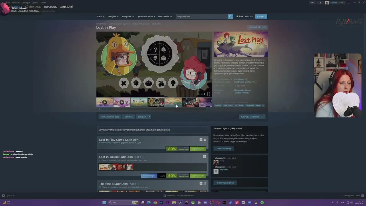Expand the Tavsiyeler dropdown

pos(113,17)
